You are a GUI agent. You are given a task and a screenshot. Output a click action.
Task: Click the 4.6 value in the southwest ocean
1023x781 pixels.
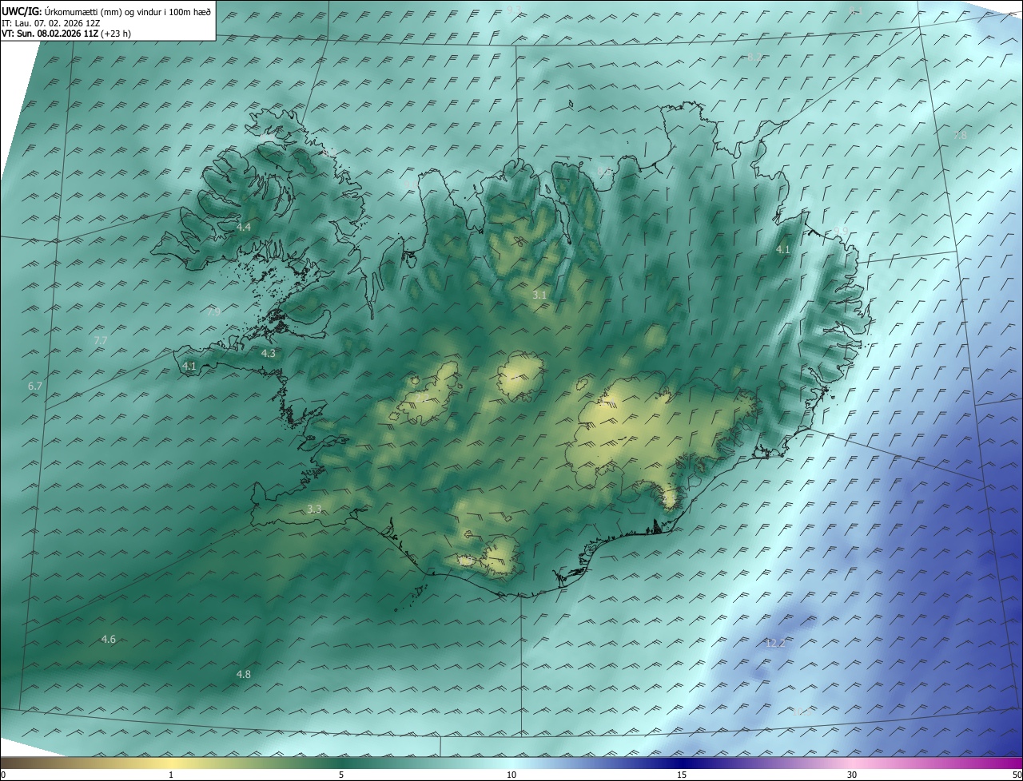109,639
